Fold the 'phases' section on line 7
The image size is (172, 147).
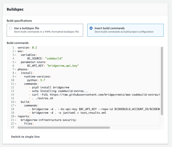[x=15, y=69]
